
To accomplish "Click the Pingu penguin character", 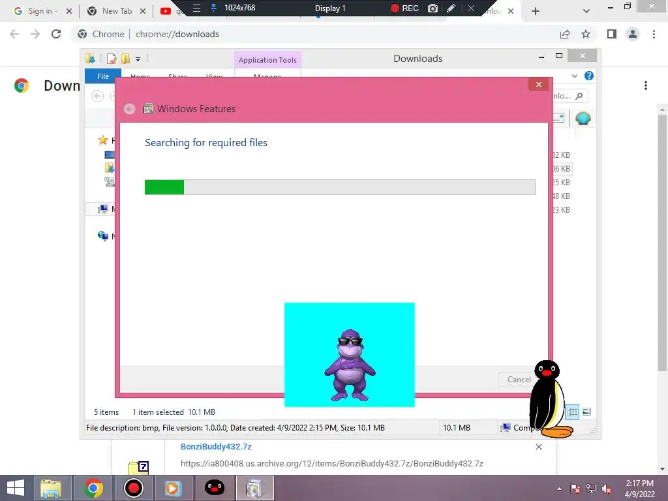I will tap(550, 399).
